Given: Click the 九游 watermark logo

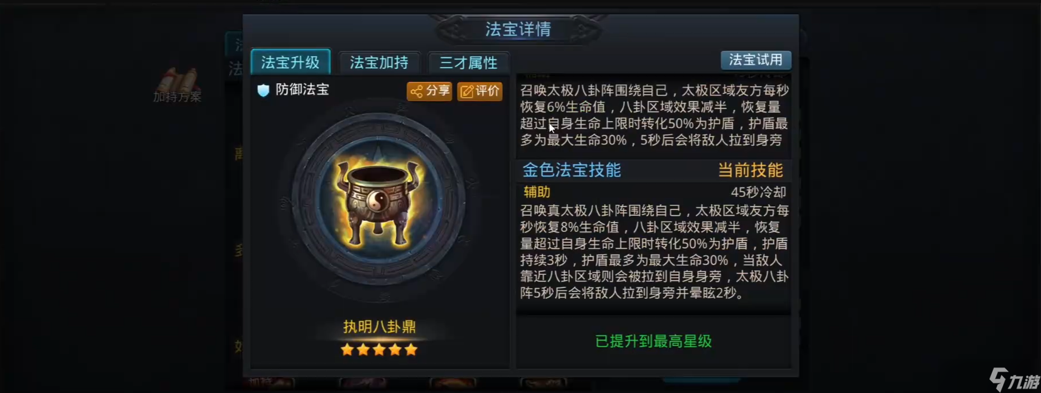Looking at the screenshot, I should 1013,379.
